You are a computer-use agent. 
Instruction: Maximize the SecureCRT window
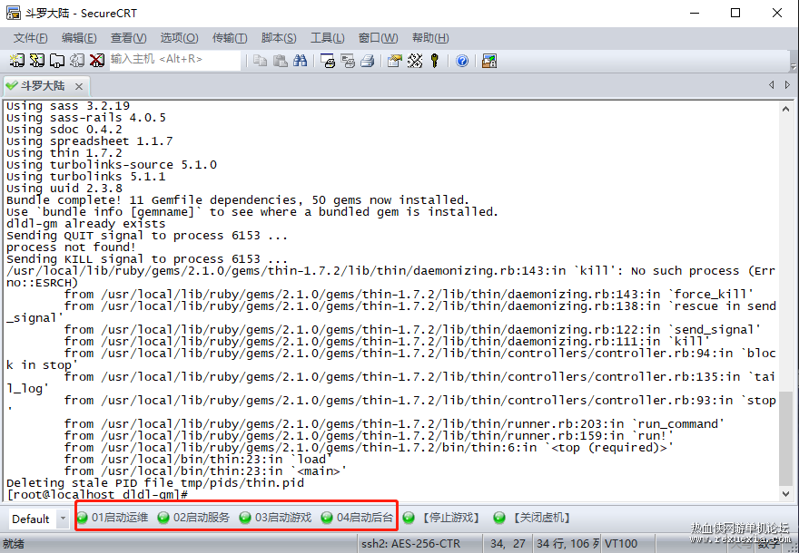(x=735, y=13)
